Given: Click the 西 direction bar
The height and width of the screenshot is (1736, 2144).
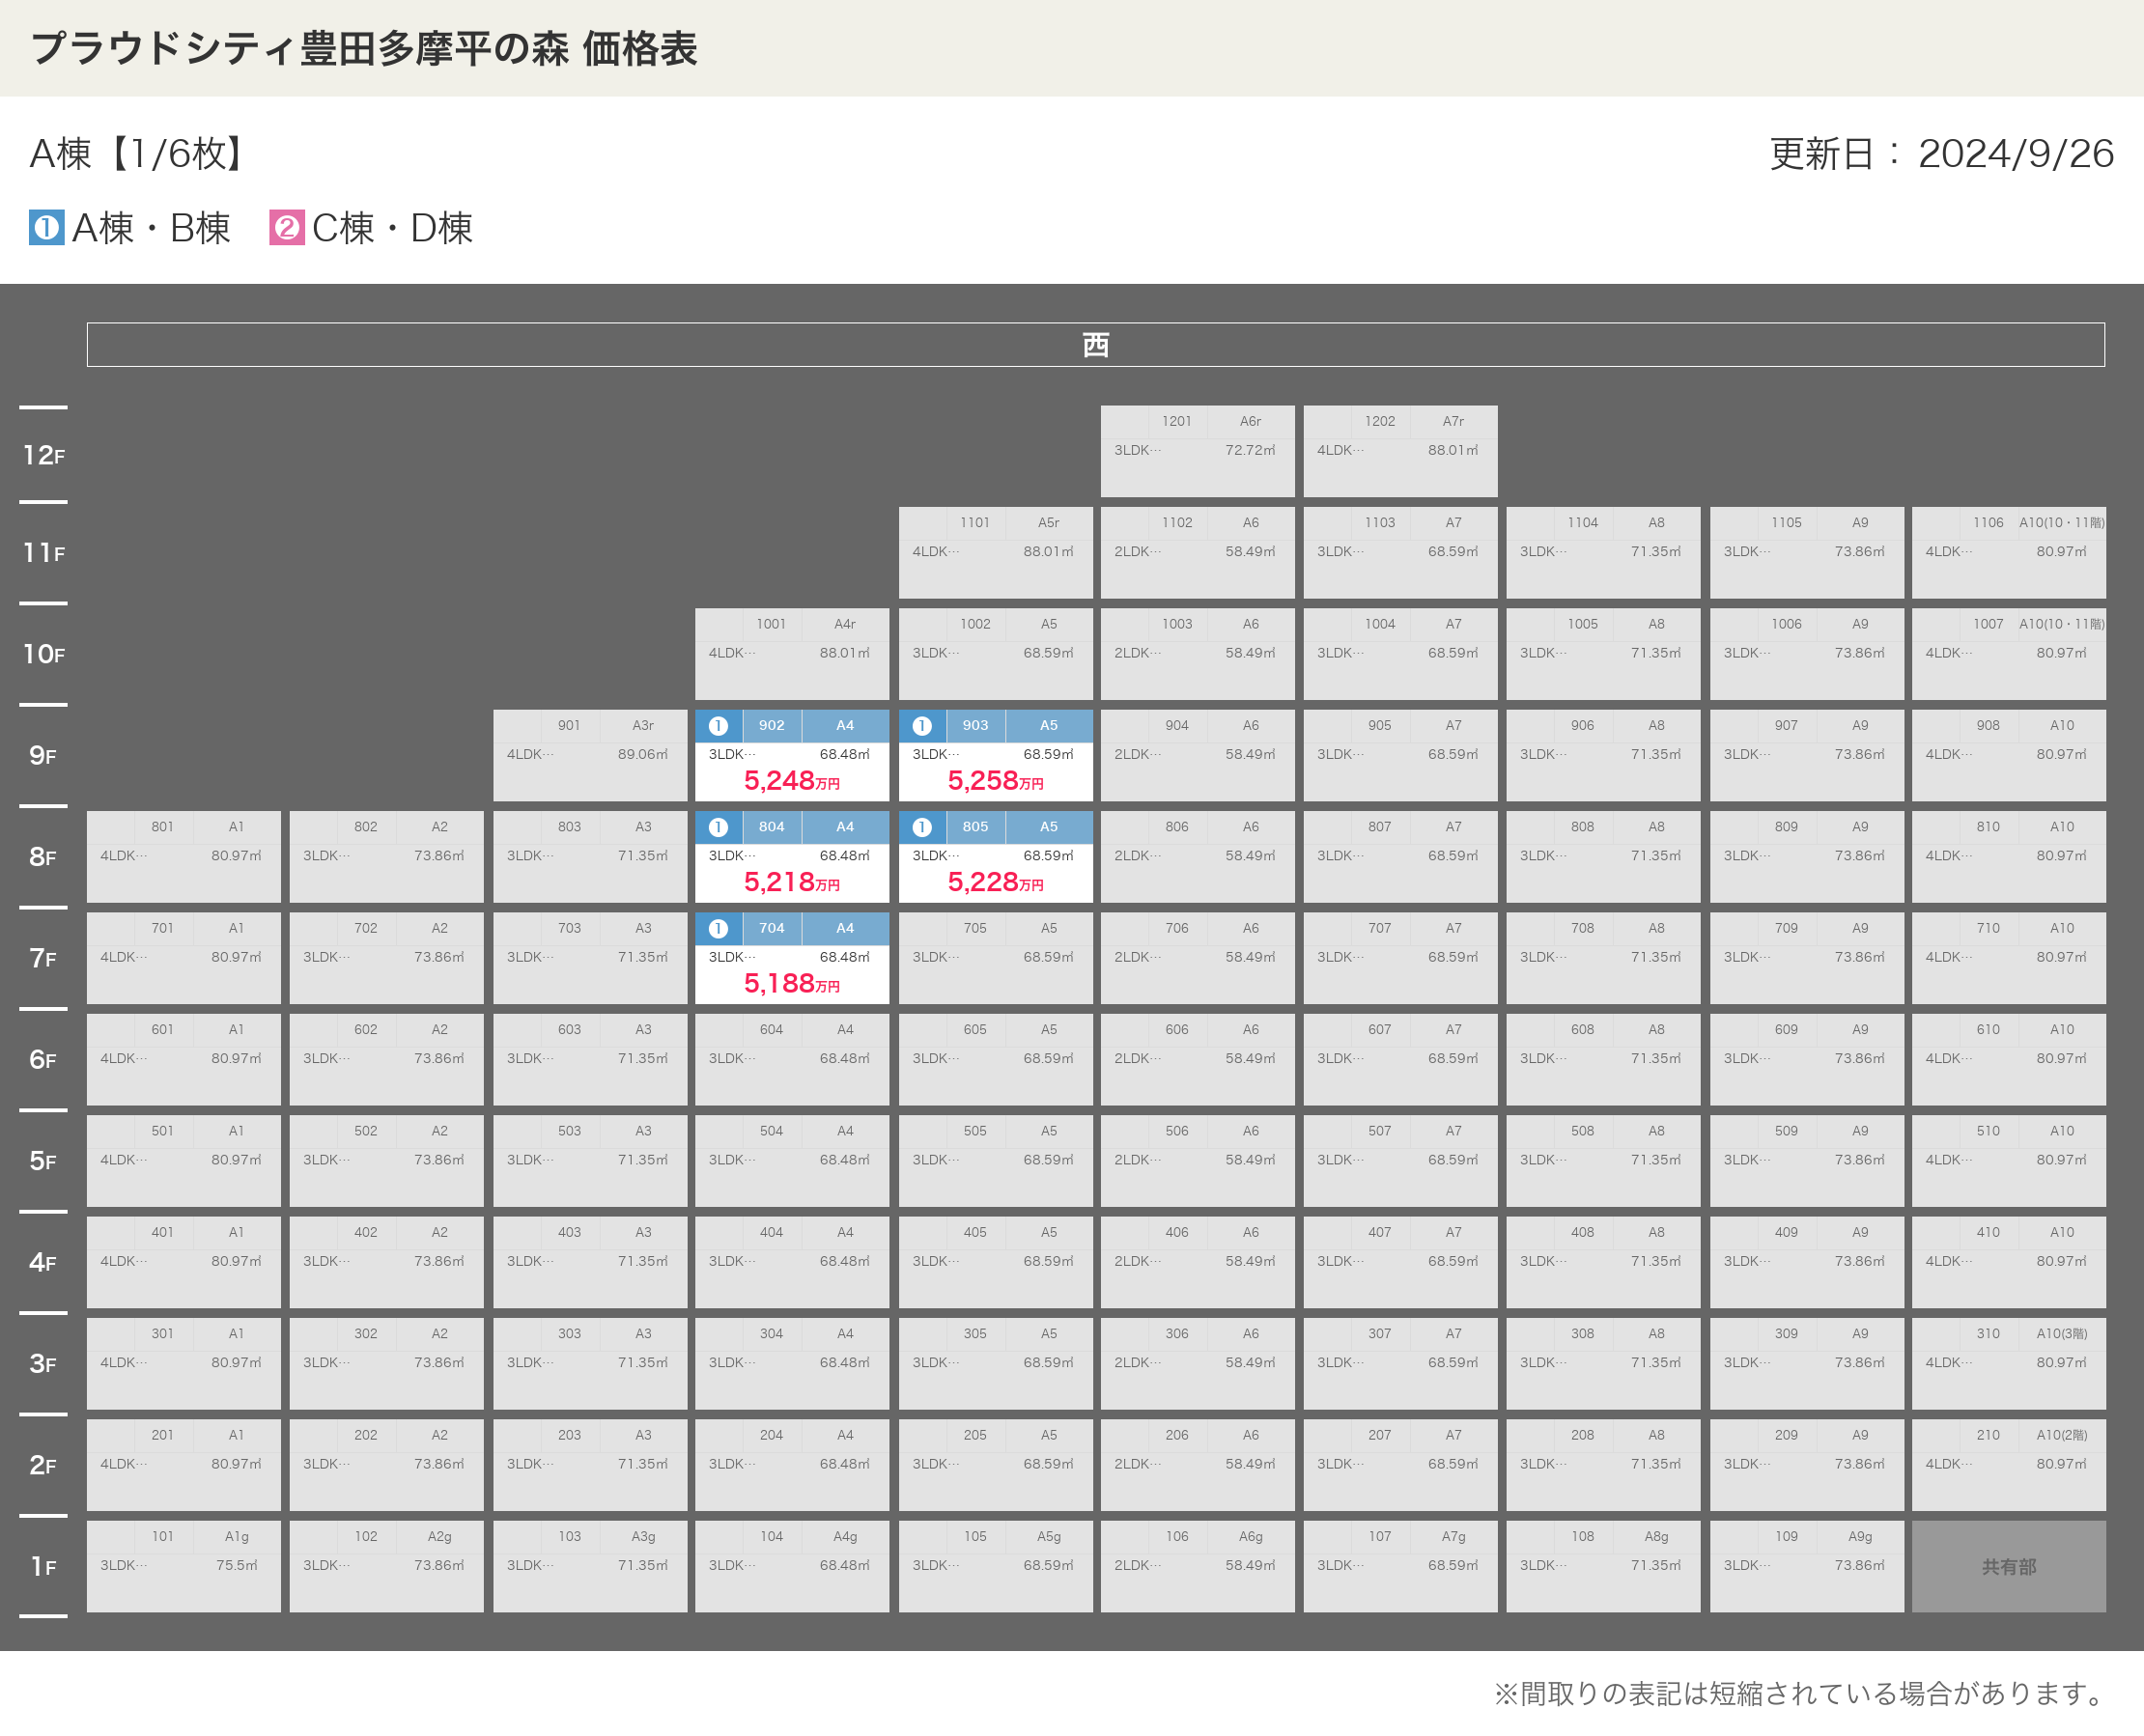Looking at the screenshot, I should pyautogui.click(x=1096, y=345).
